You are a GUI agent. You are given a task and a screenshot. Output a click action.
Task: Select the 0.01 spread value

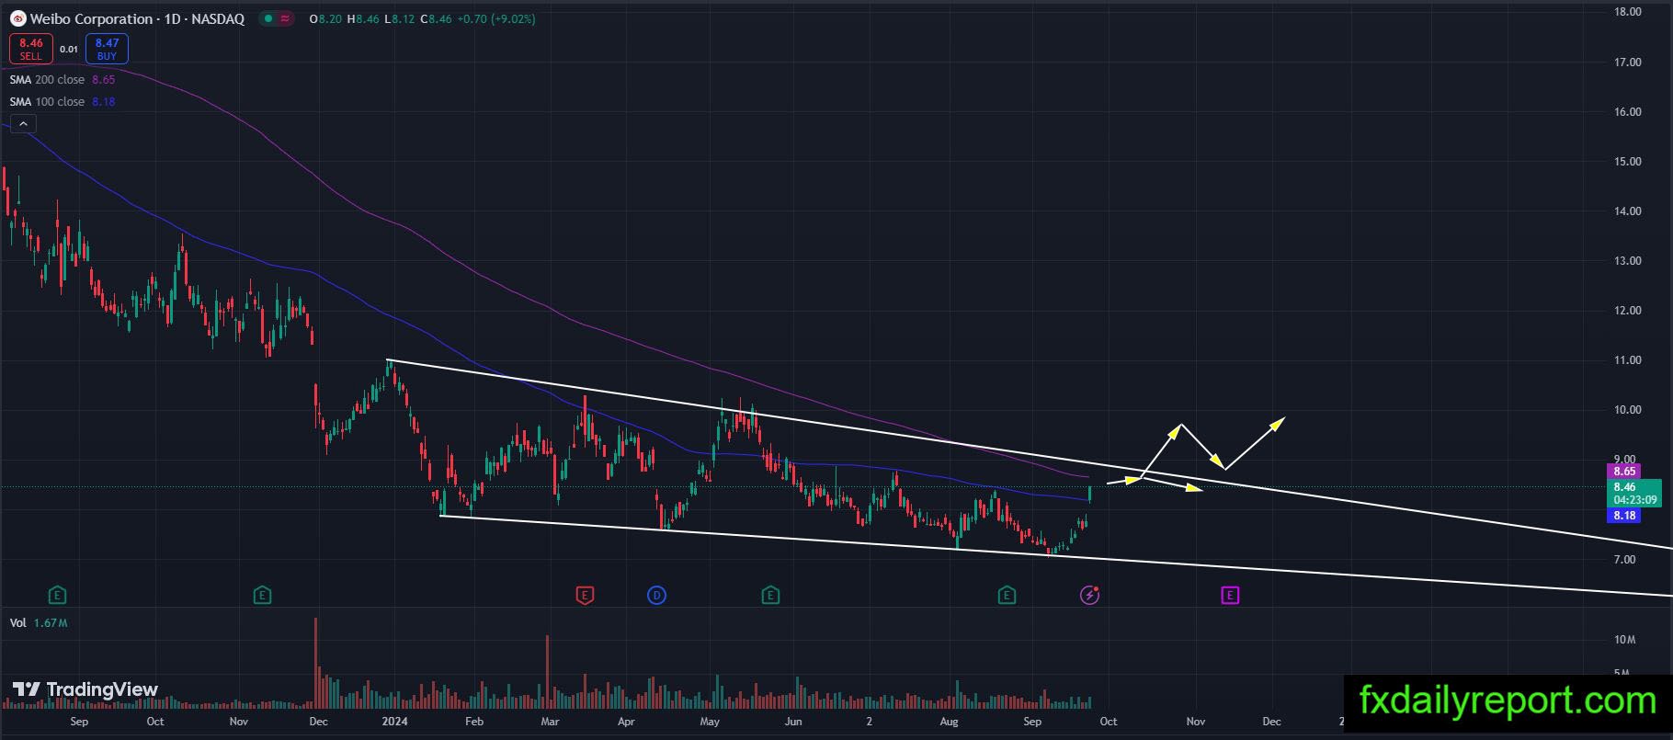point(69,50)
